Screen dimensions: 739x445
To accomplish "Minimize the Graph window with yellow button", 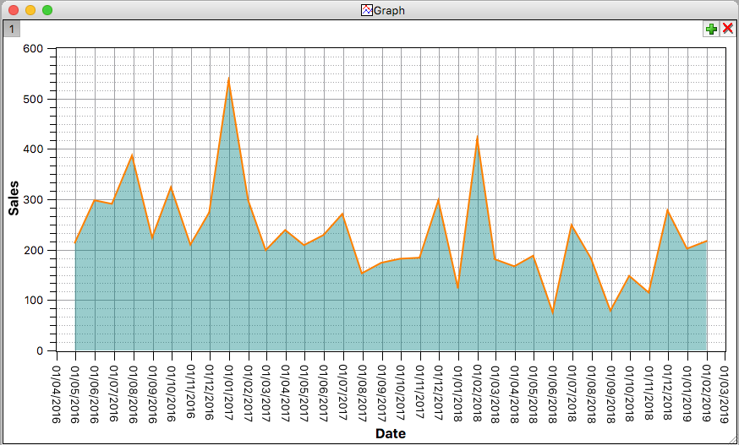I will (x=30, y=10).
